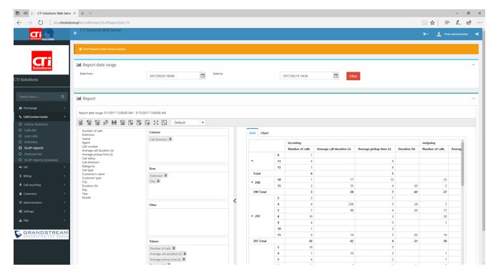Screen dimensions: 491x274
Task: Collapse the Report date range panel
Action: click(473, 64)
